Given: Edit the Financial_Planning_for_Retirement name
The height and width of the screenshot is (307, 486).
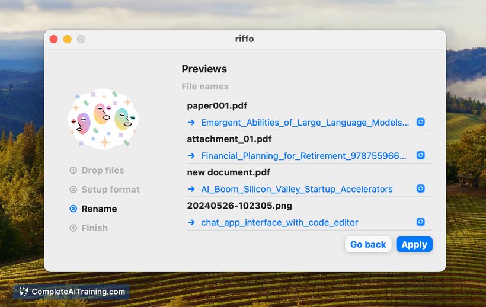Looking at the screenshot, I should pos(303,156).
